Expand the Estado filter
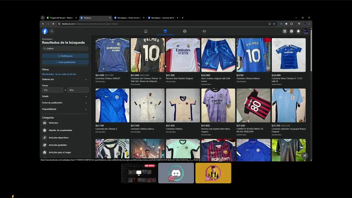 click(x=65, y=97)
